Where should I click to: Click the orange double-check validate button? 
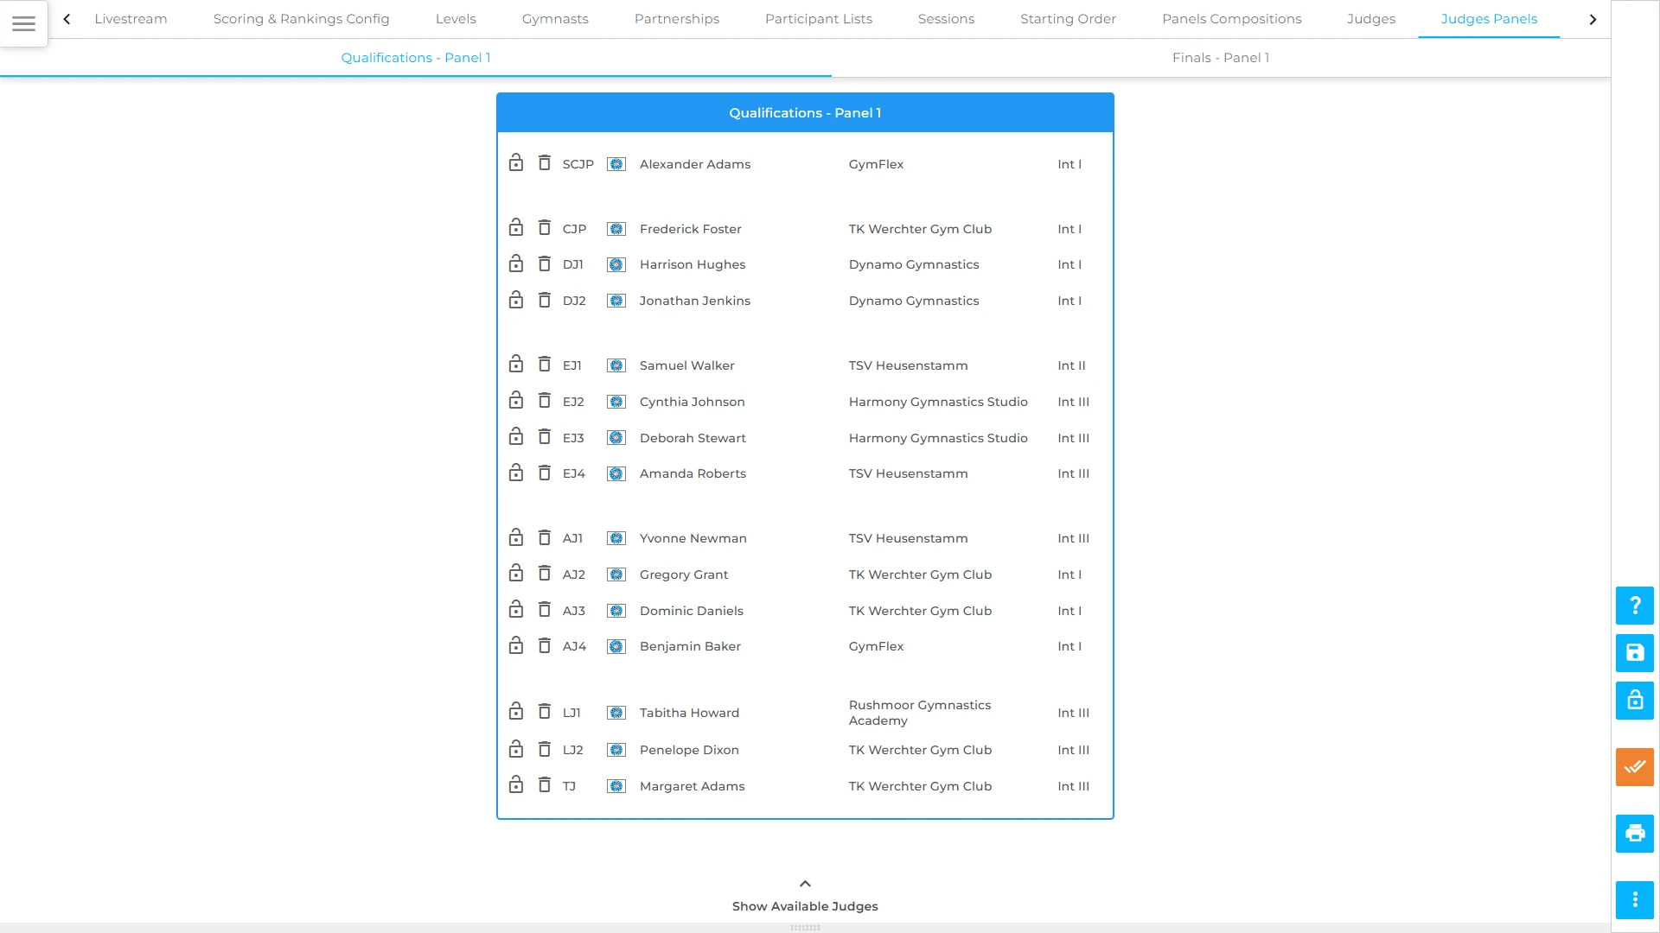pyautogui.click(x=1634, y=767)
